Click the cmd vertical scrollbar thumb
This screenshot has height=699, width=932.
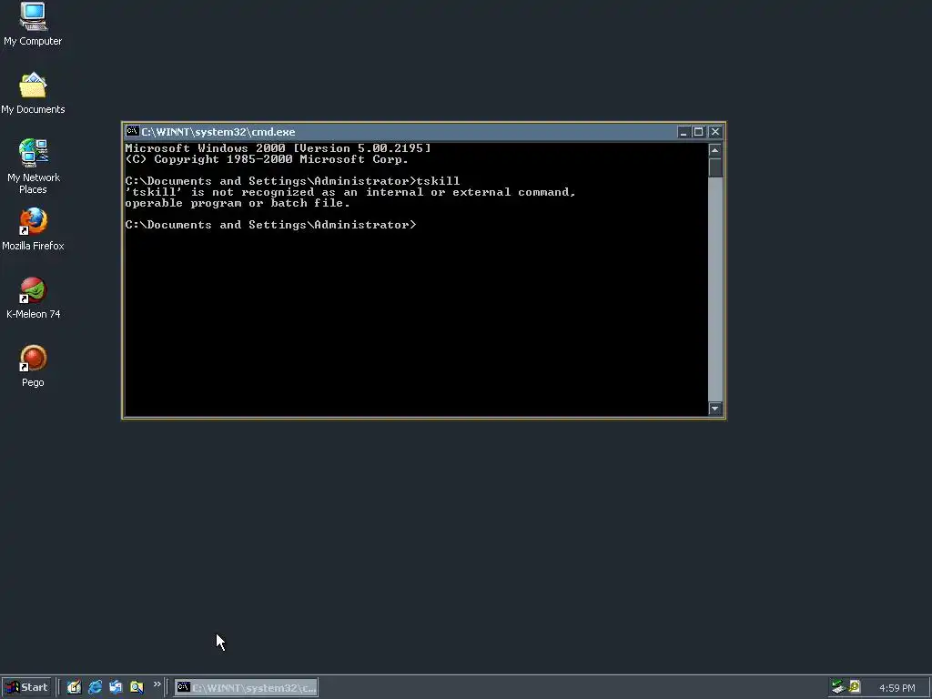(715, 167)
